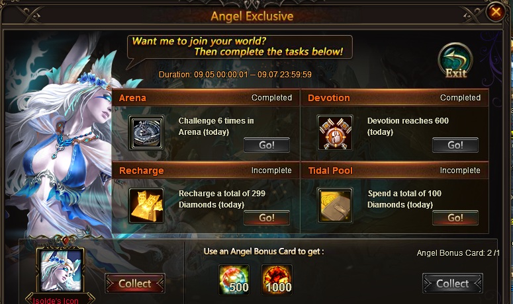Click the 1000 fire orb reward icon
The height and width of the screenshot is (304, 513).
pyautogui.click(x=277, y=280)
